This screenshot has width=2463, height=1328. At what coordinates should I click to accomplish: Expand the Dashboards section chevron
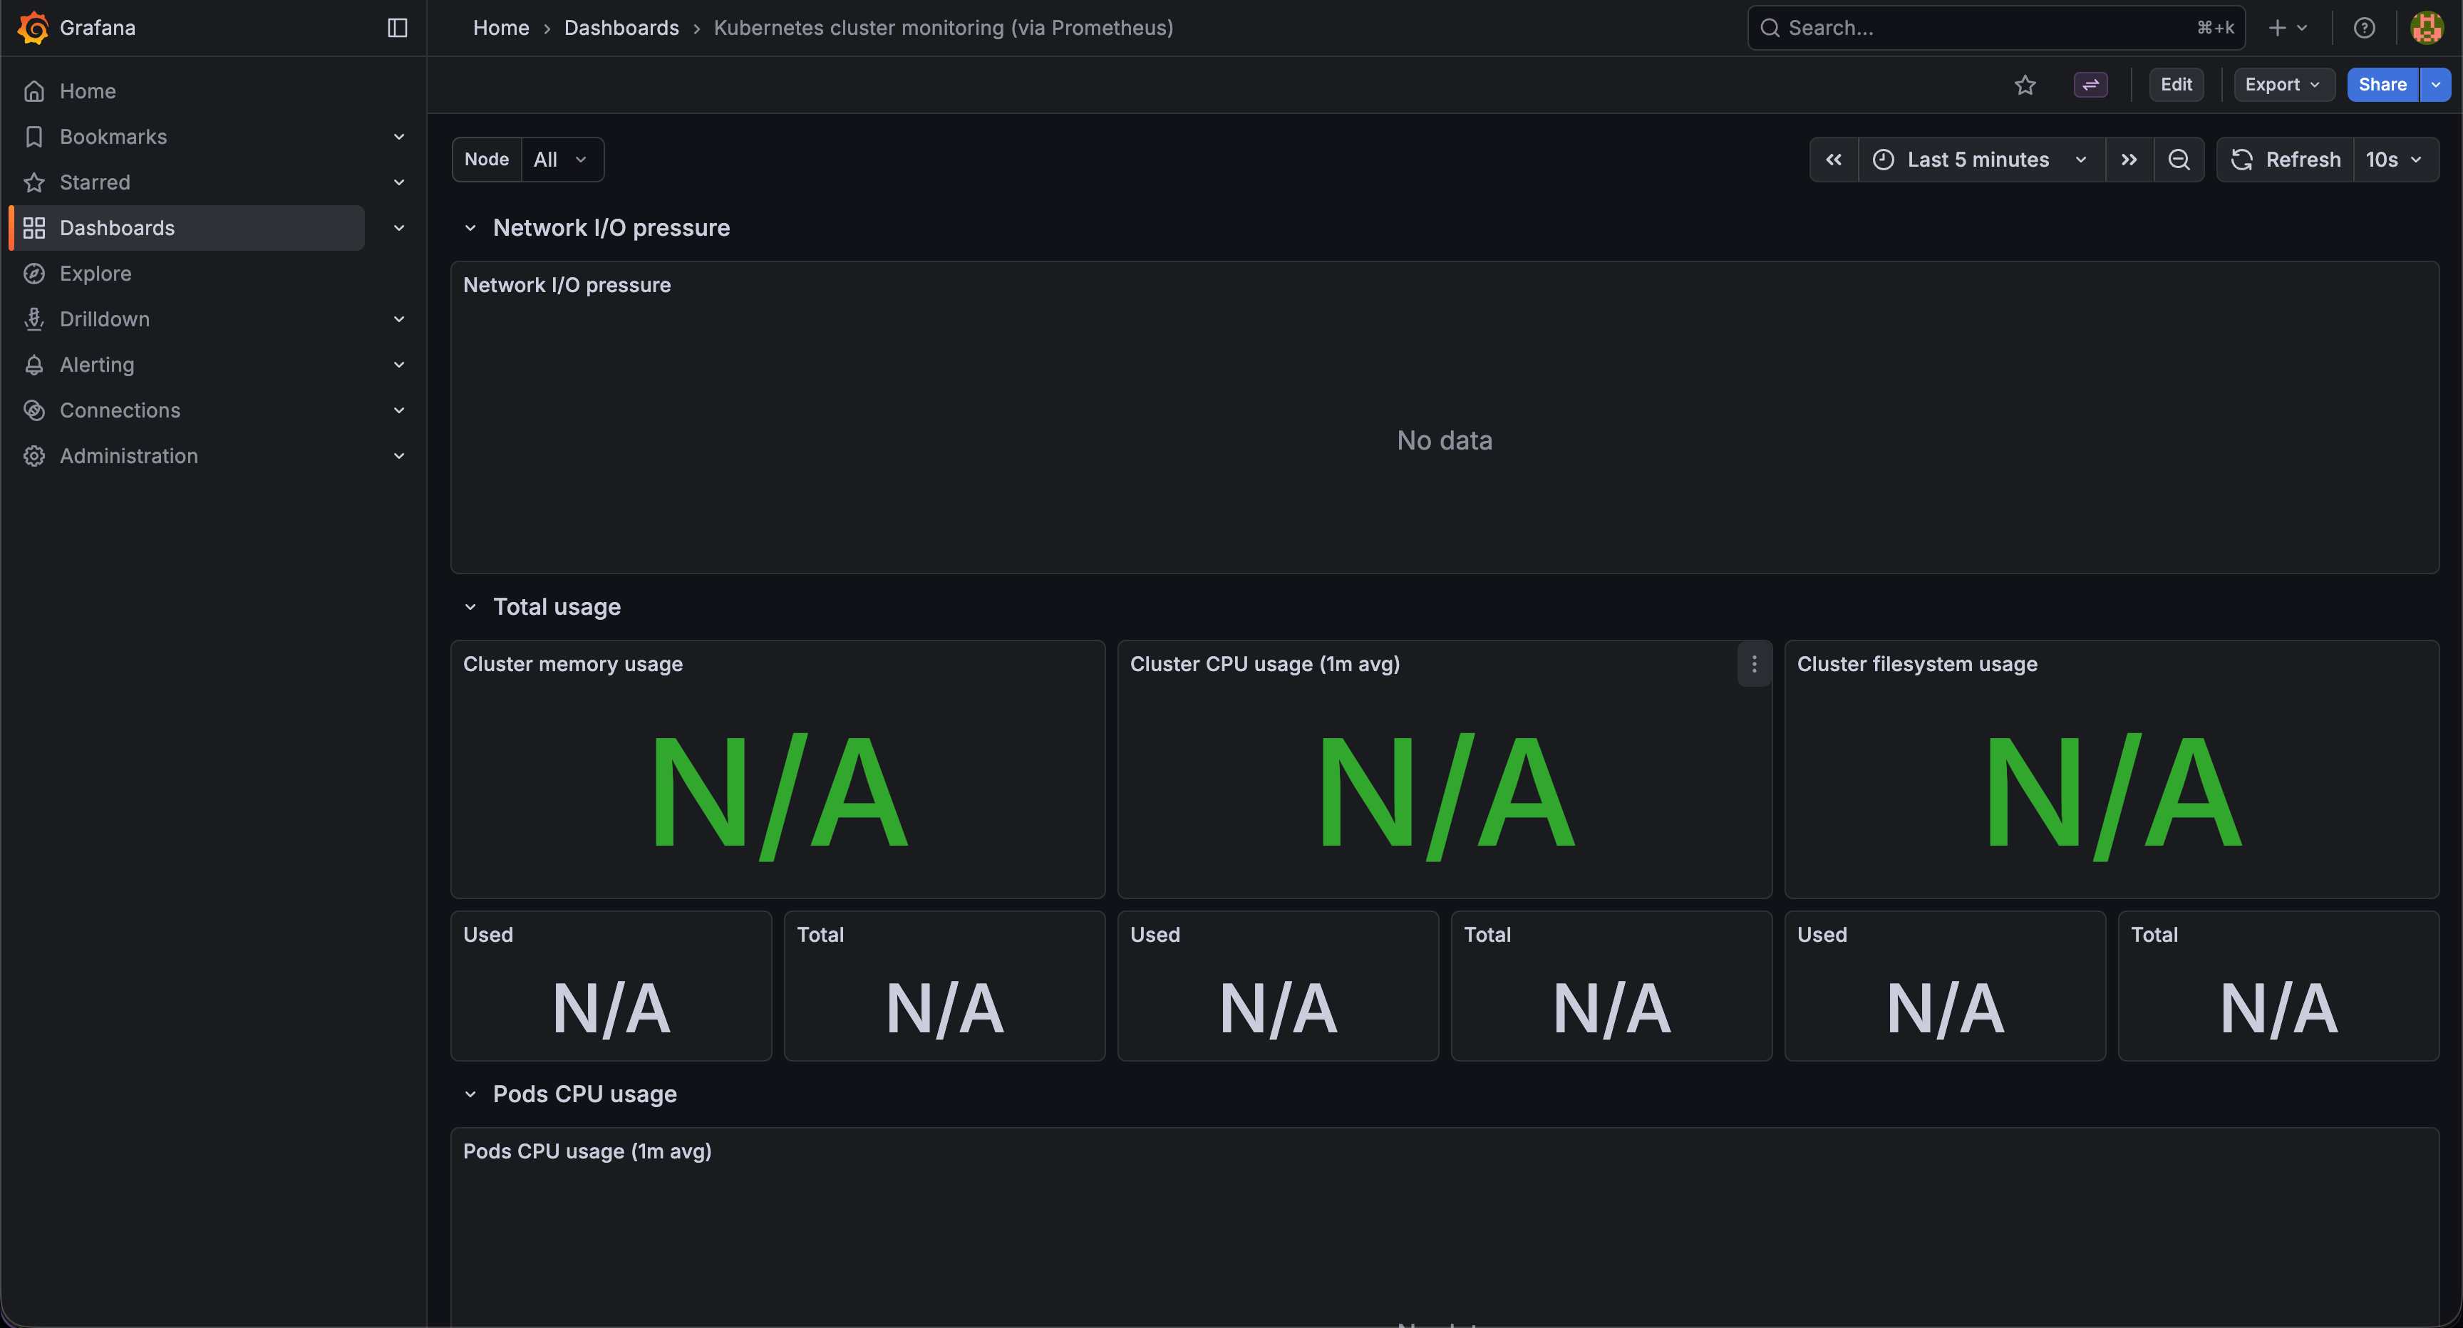pyautogui.click(x=400, y=227)
